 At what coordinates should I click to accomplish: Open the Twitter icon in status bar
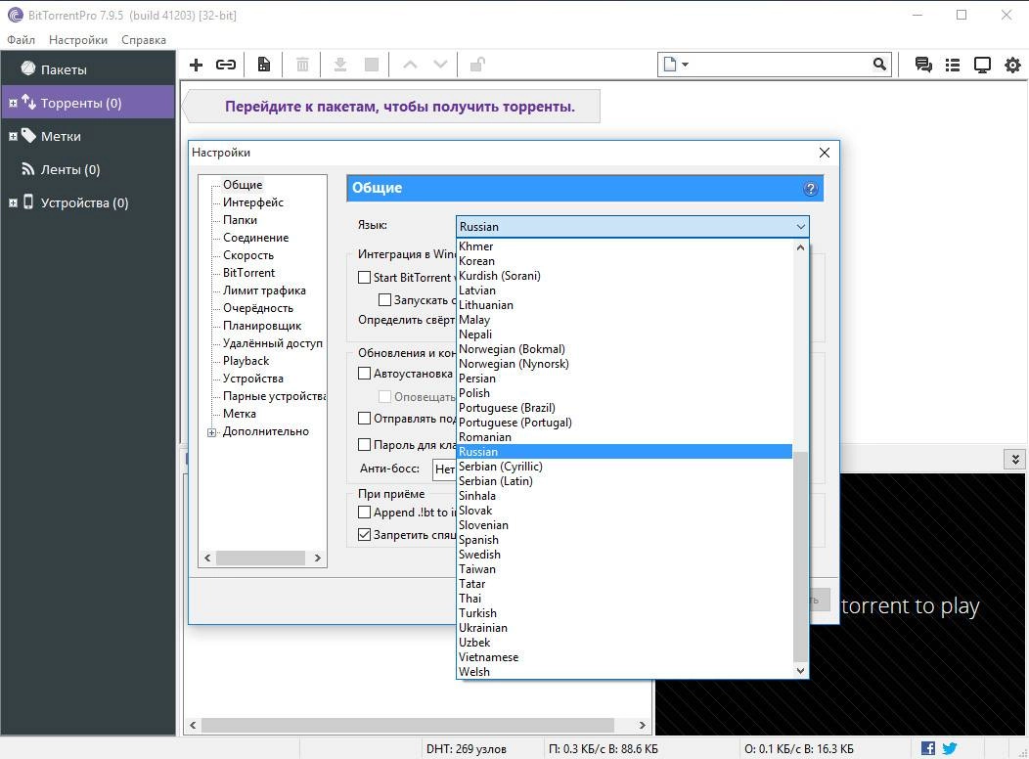[950, 748]
